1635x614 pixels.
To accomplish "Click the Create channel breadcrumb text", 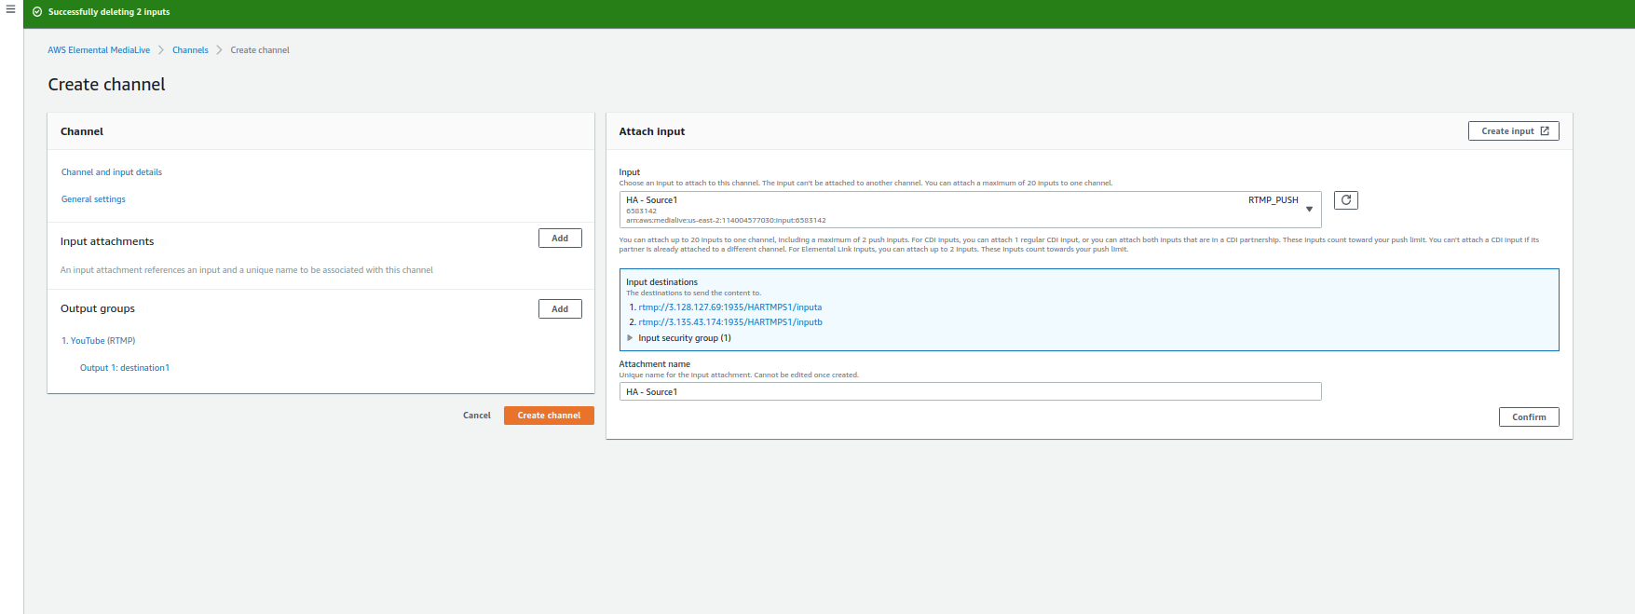I will point(260,50).
